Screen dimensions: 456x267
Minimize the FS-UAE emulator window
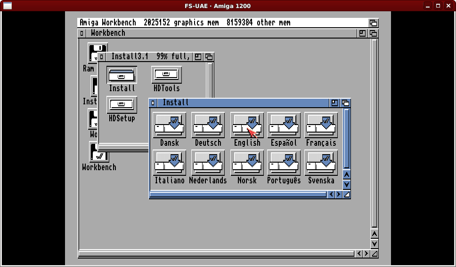pyautogui.click(x=428, y=6)
